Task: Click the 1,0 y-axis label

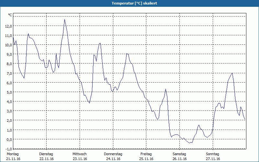Action: click(x=9, y=130)
